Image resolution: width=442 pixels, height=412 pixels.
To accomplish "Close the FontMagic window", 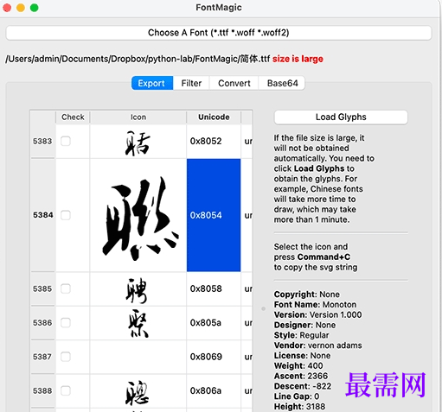I will (7, 8).
